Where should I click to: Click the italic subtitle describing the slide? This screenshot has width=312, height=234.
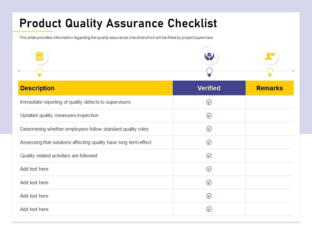pos(116,38)
